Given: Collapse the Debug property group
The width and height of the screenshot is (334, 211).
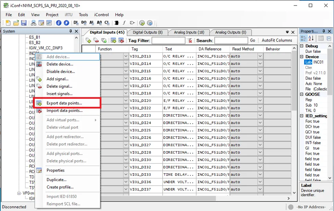Looking at the screenshot, I should tap(301, 46).
